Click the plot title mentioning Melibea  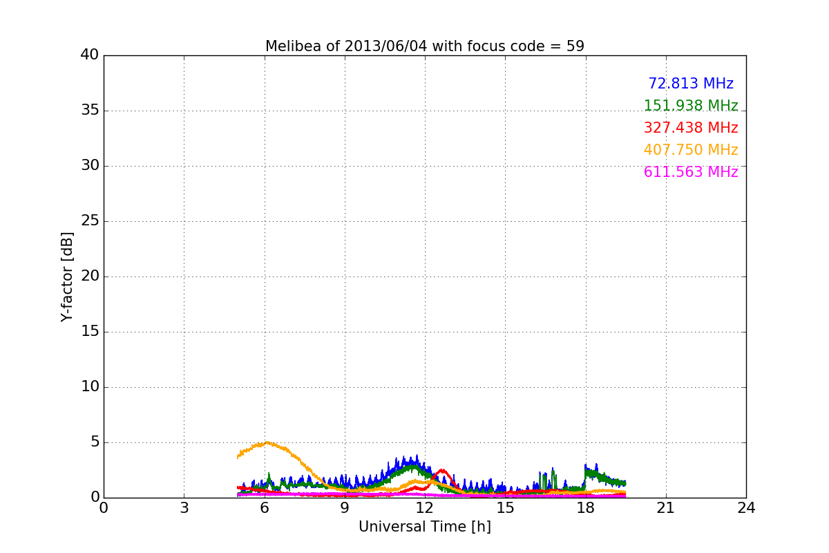point(425,46)
